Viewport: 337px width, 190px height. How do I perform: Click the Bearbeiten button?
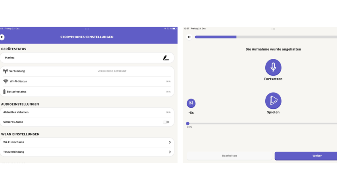point(229,156)
